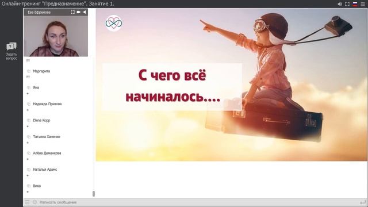Click avatar icon next to Маргарита
368x207 pixels.
pyautogui.click(x=29, y=71)
